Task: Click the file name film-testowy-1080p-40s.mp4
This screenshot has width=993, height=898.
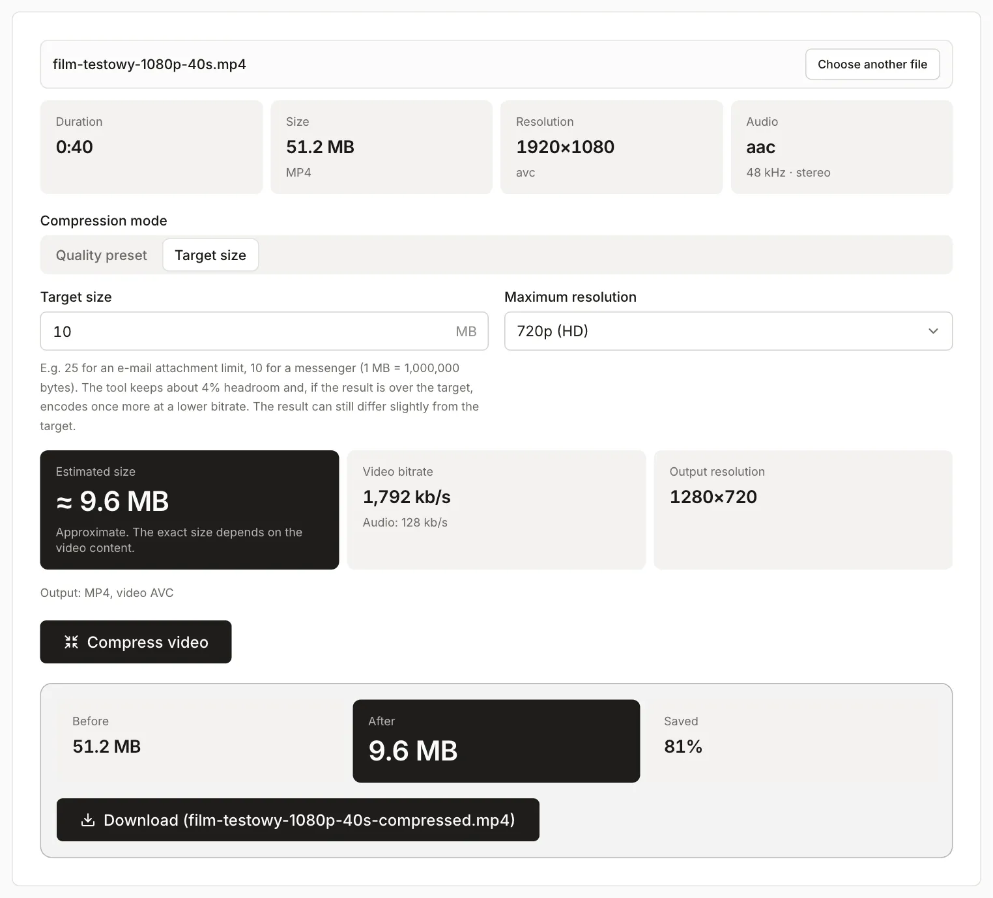Action: pos(149,65)
